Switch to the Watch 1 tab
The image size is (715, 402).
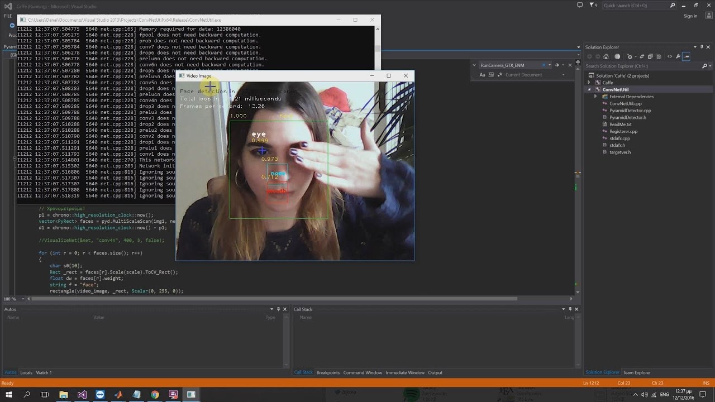(44, 372)
